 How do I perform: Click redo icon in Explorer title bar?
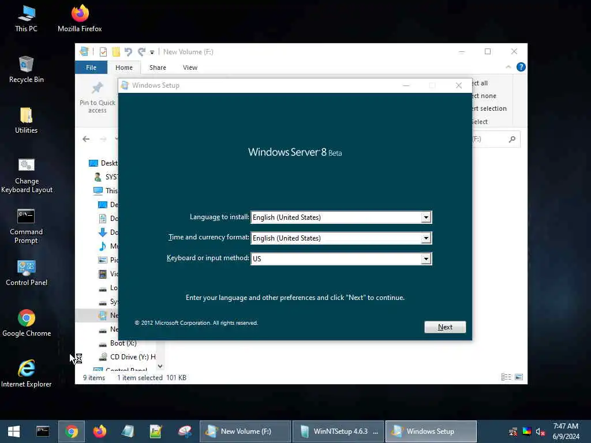tap(142, 51)
